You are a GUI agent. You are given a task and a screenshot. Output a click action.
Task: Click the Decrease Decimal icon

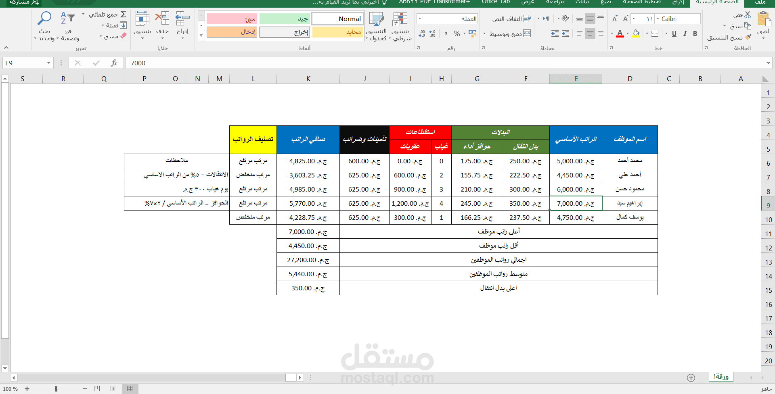pos(421,33)
